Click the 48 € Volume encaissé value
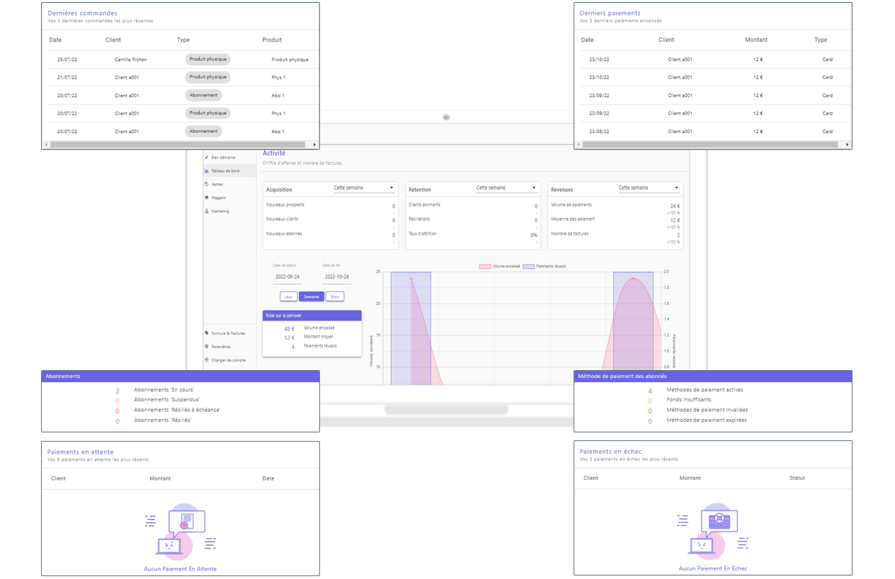Screen dimensions: 895x579 point(289,328)
